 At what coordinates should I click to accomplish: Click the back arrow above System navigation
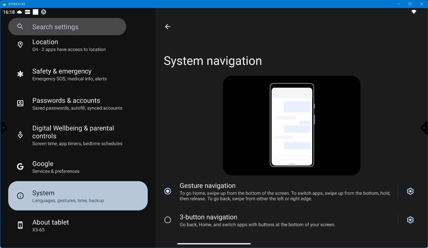click(168, 27)
